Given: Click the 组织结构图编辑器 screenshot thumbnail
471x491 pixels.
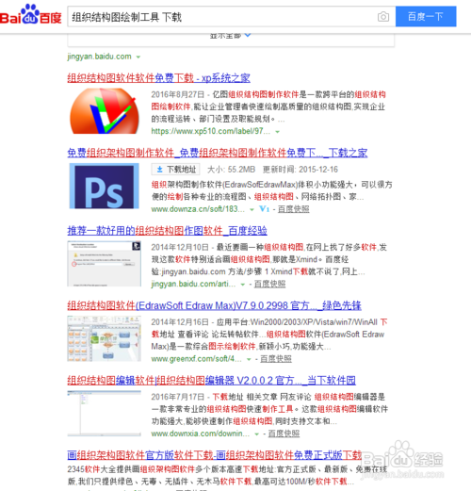Looking at the screenshot, I should tap(105, 414).
